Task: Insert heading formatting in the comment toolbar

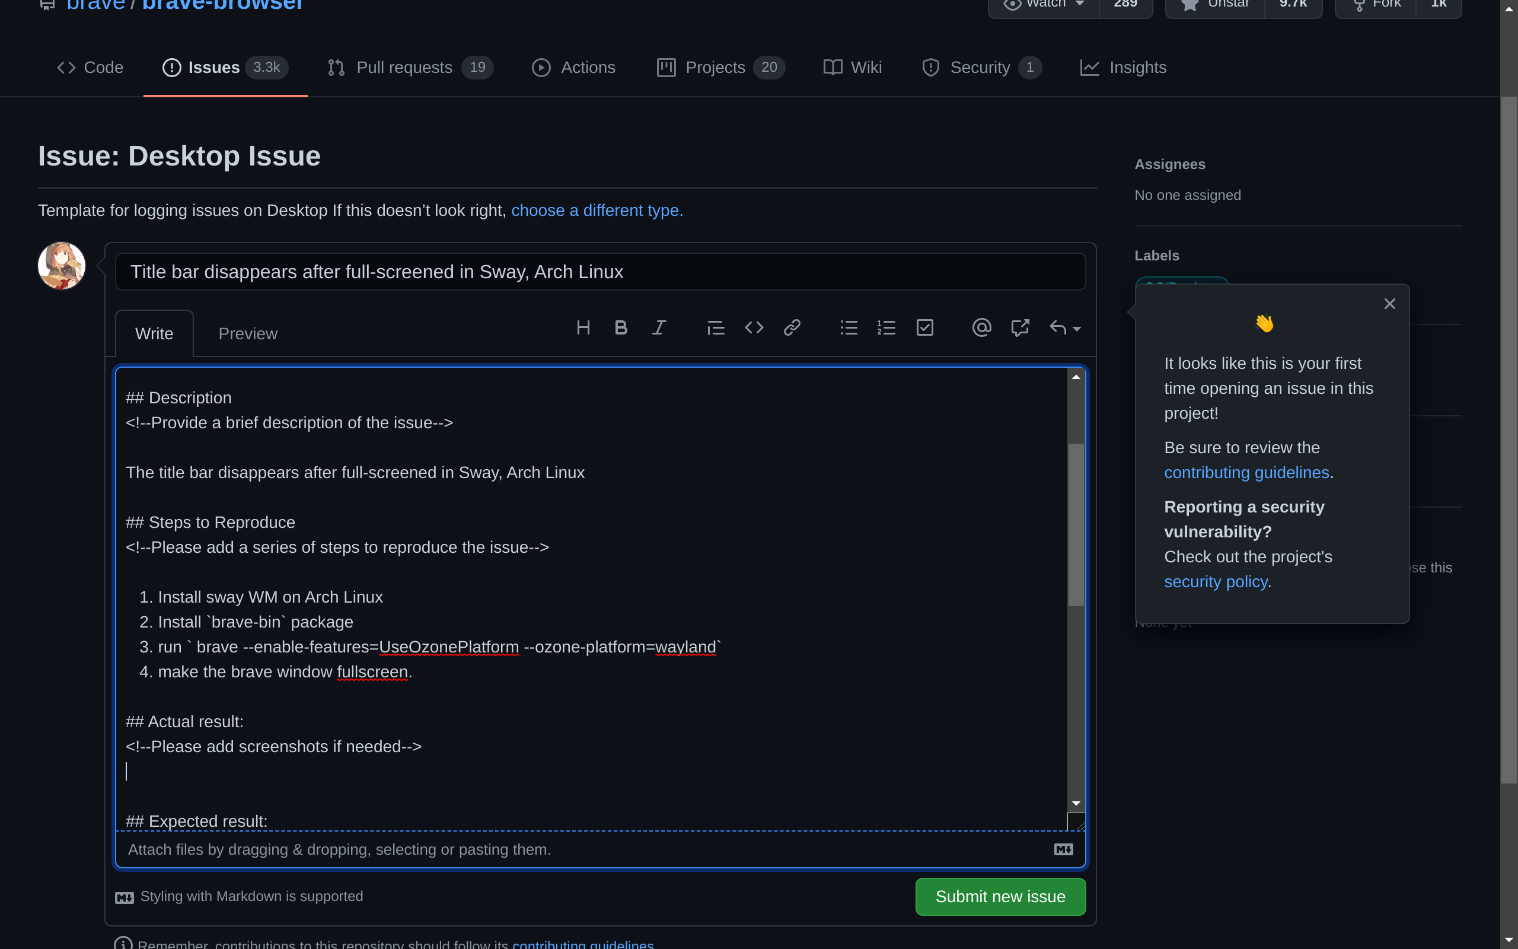Action: coord(583,327)
